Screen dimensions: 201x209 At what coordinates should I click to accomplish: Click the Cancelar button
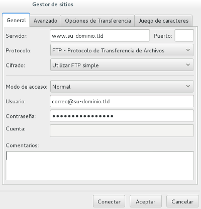point(182,201)
